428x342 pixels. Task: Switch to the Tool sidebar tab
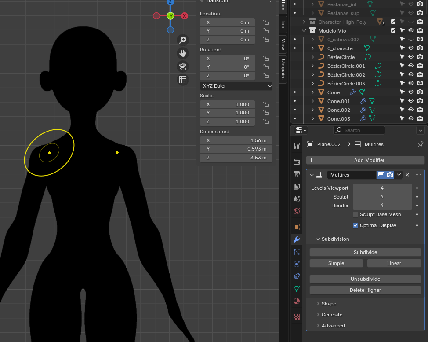[283, 24]
